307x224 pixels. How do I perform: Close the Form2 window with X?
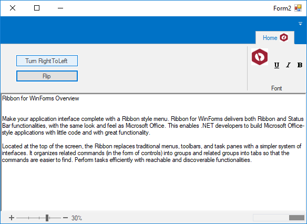pos(13,8)
